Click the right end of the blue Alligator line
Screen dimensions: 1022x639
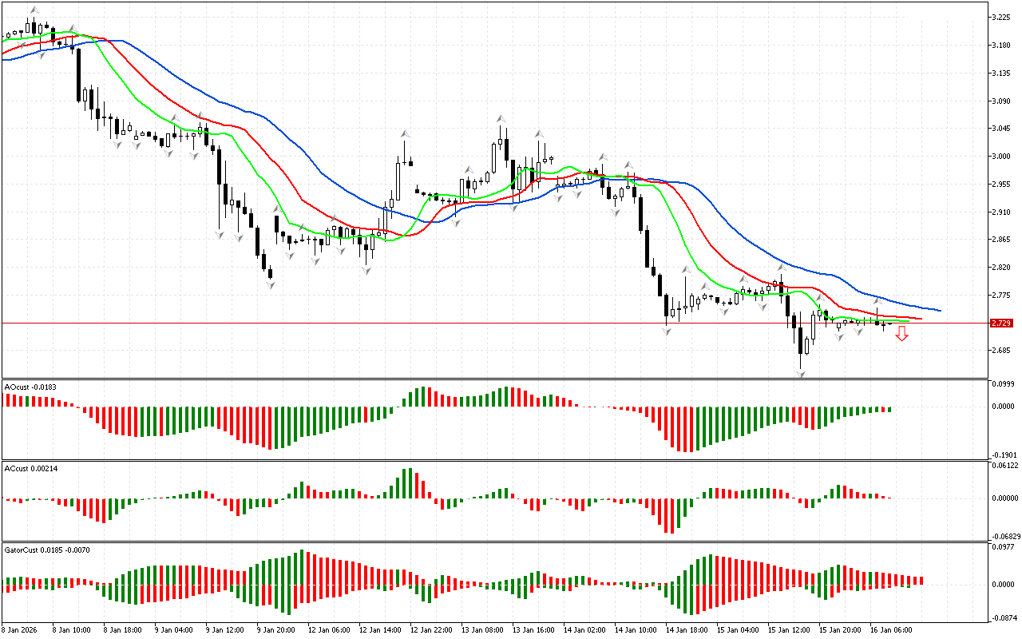[939, 311]
